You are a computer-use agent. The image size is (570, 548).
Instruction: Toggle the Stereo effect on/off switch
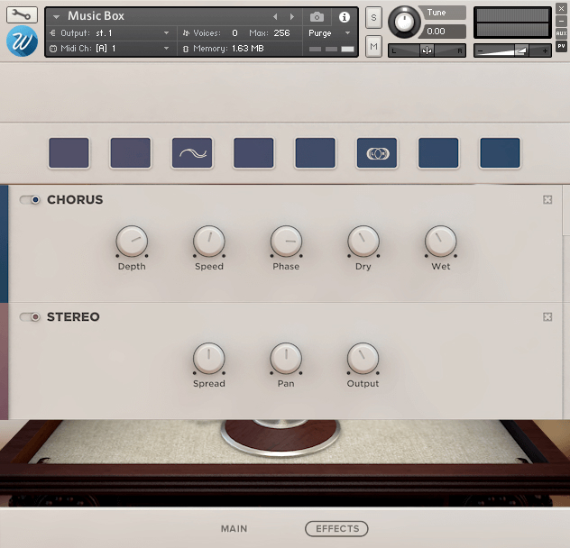tap(30, 317)
